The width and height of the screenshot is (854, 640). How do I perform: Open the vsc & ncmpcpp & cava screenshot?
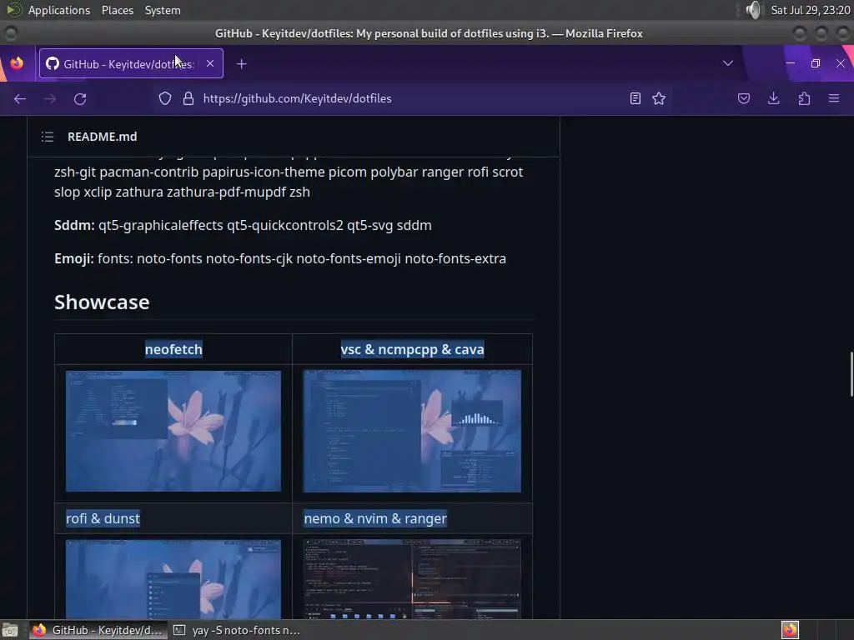click(412, 431)
